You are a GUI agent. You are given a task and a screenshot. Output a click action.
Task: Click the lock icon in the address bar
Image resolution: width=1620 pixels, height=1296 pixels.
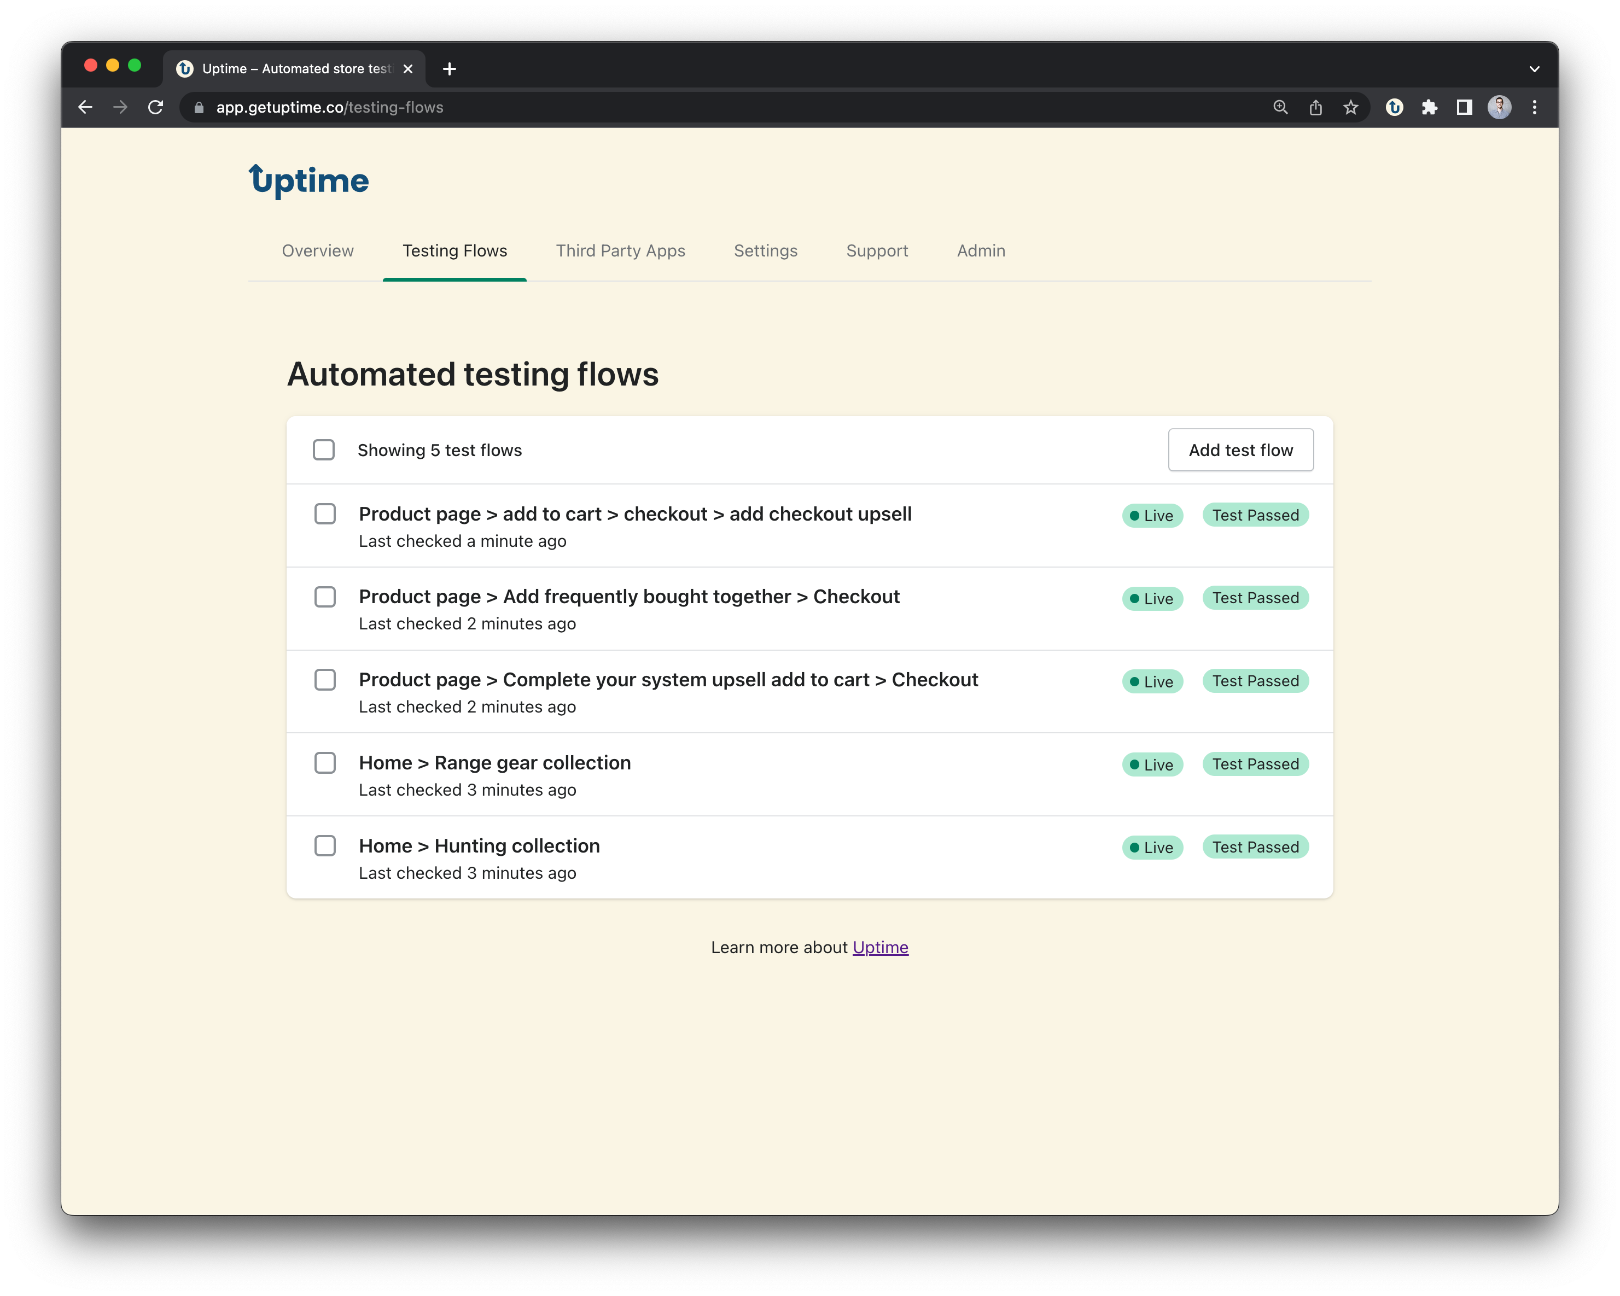click(x=199, y=107)
